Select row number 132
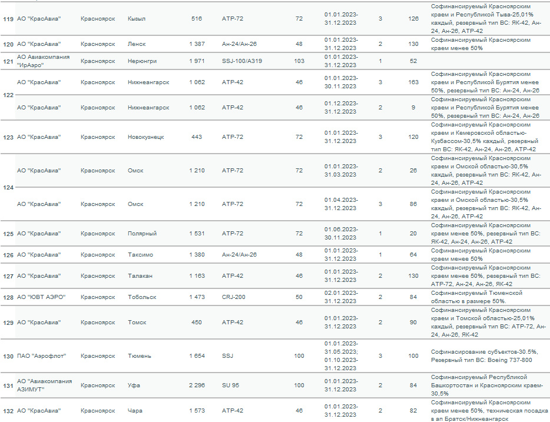This screenshot has width=550, height=422. pos(8,411)
